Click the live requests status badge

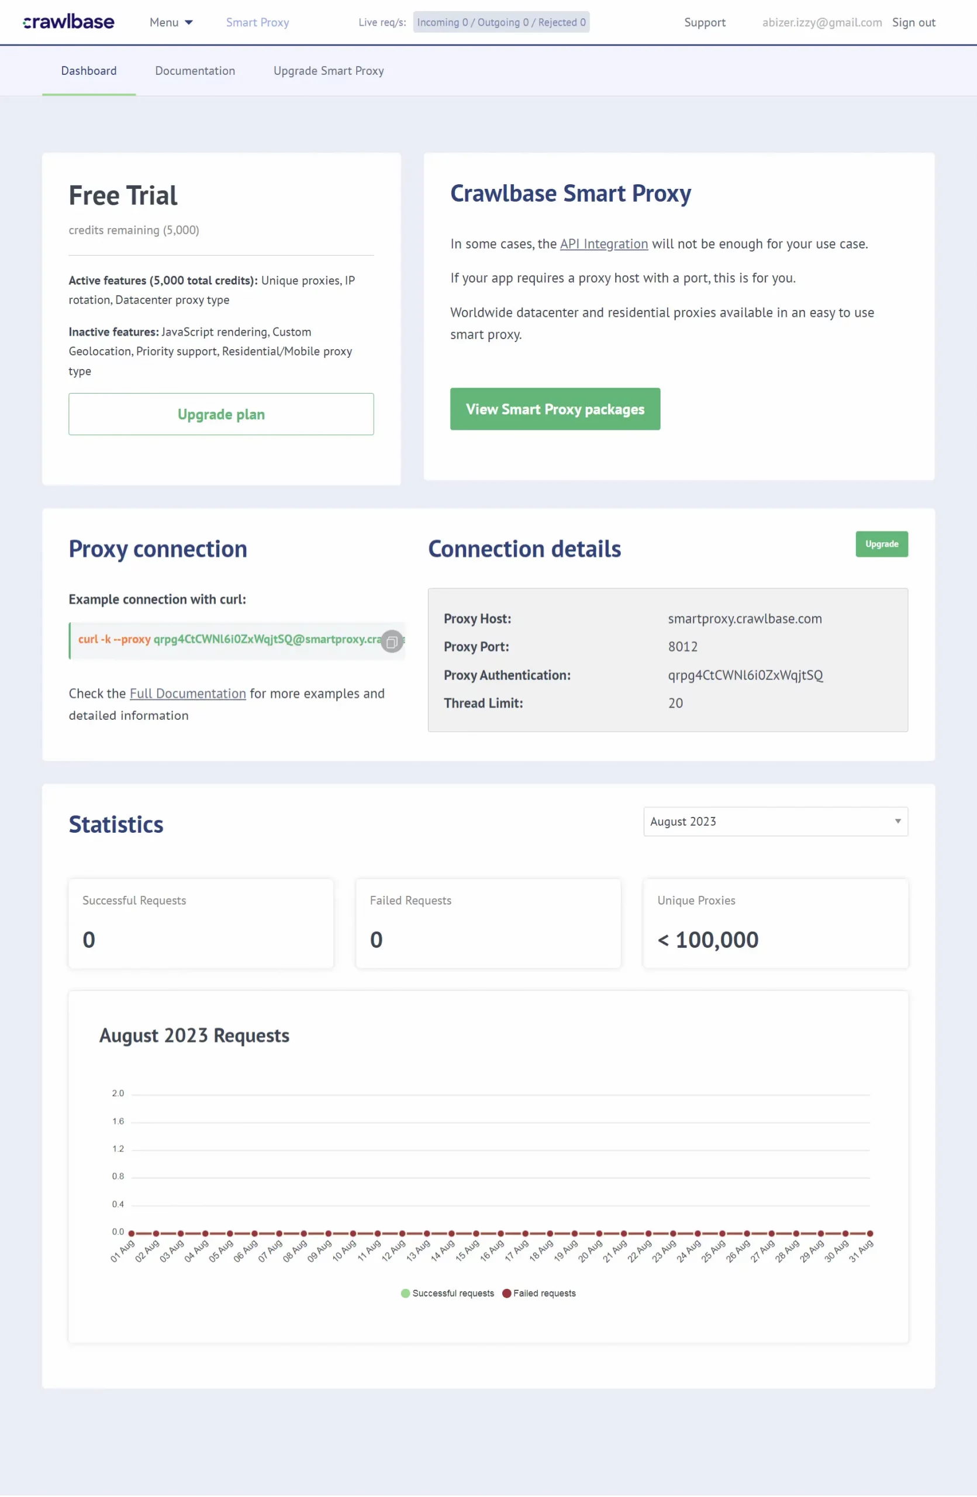coord(501,22)
